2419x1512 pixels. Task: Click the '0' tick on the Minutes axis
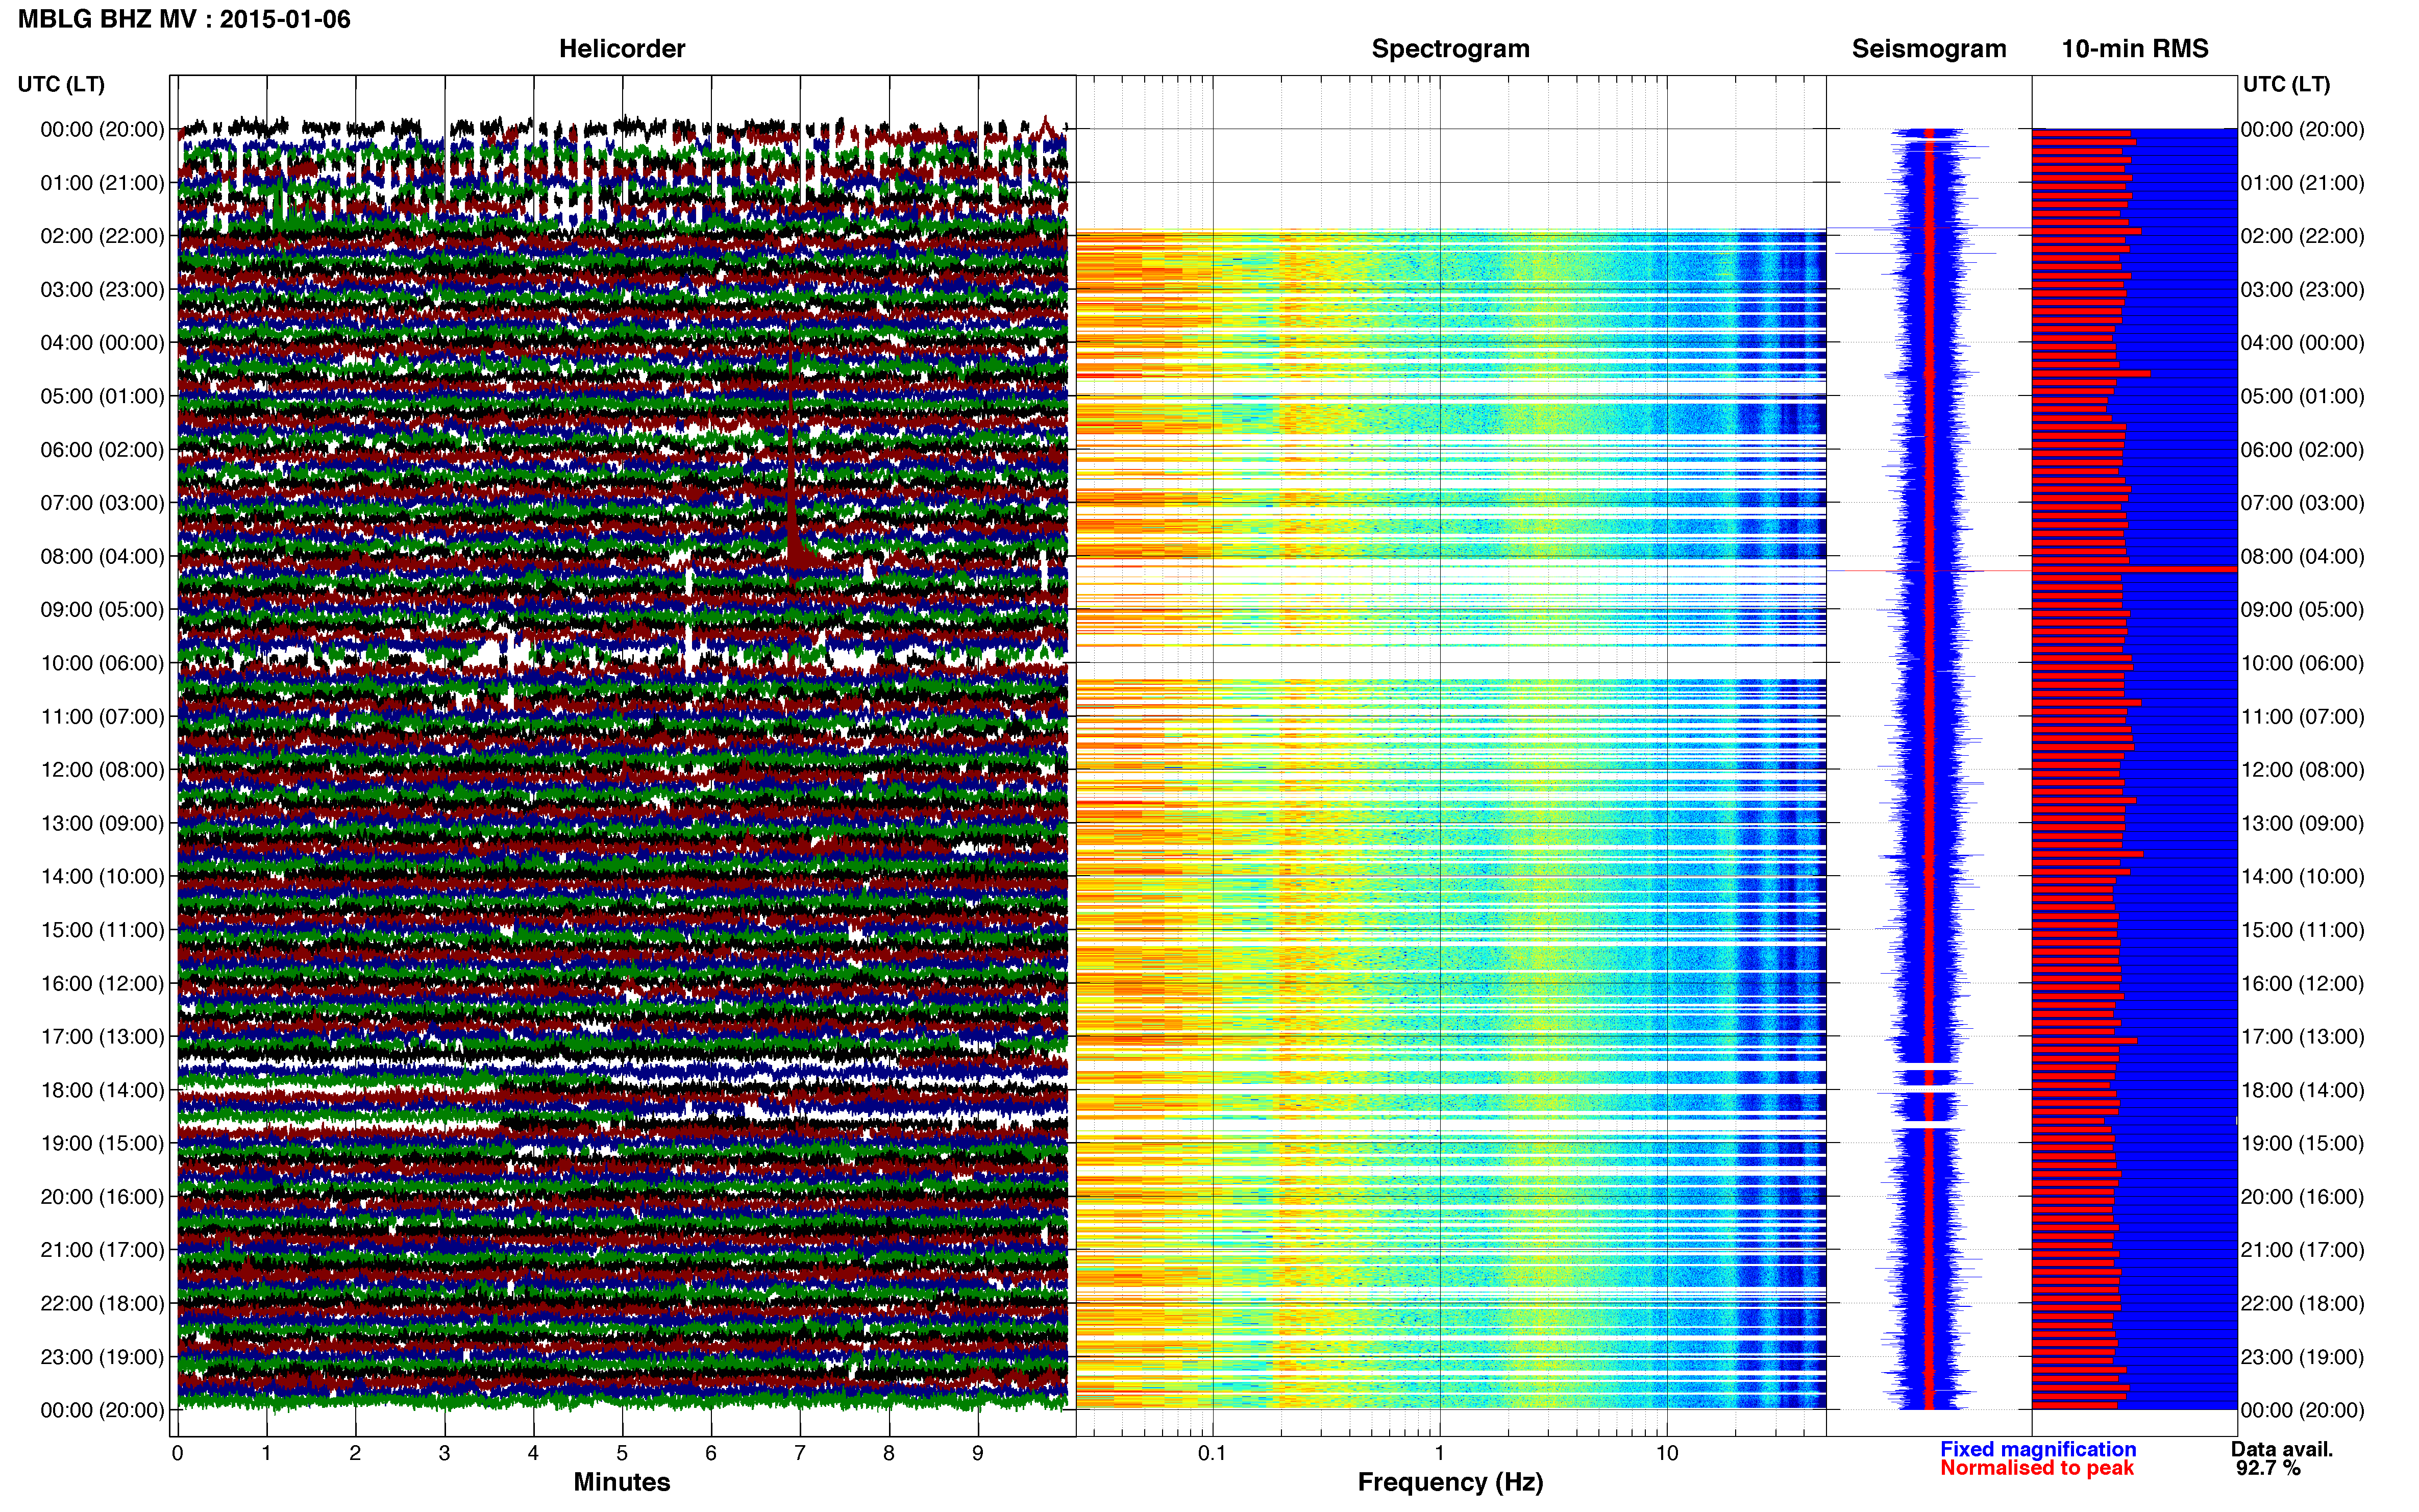pyautogui.click(x=177, y=1454)
